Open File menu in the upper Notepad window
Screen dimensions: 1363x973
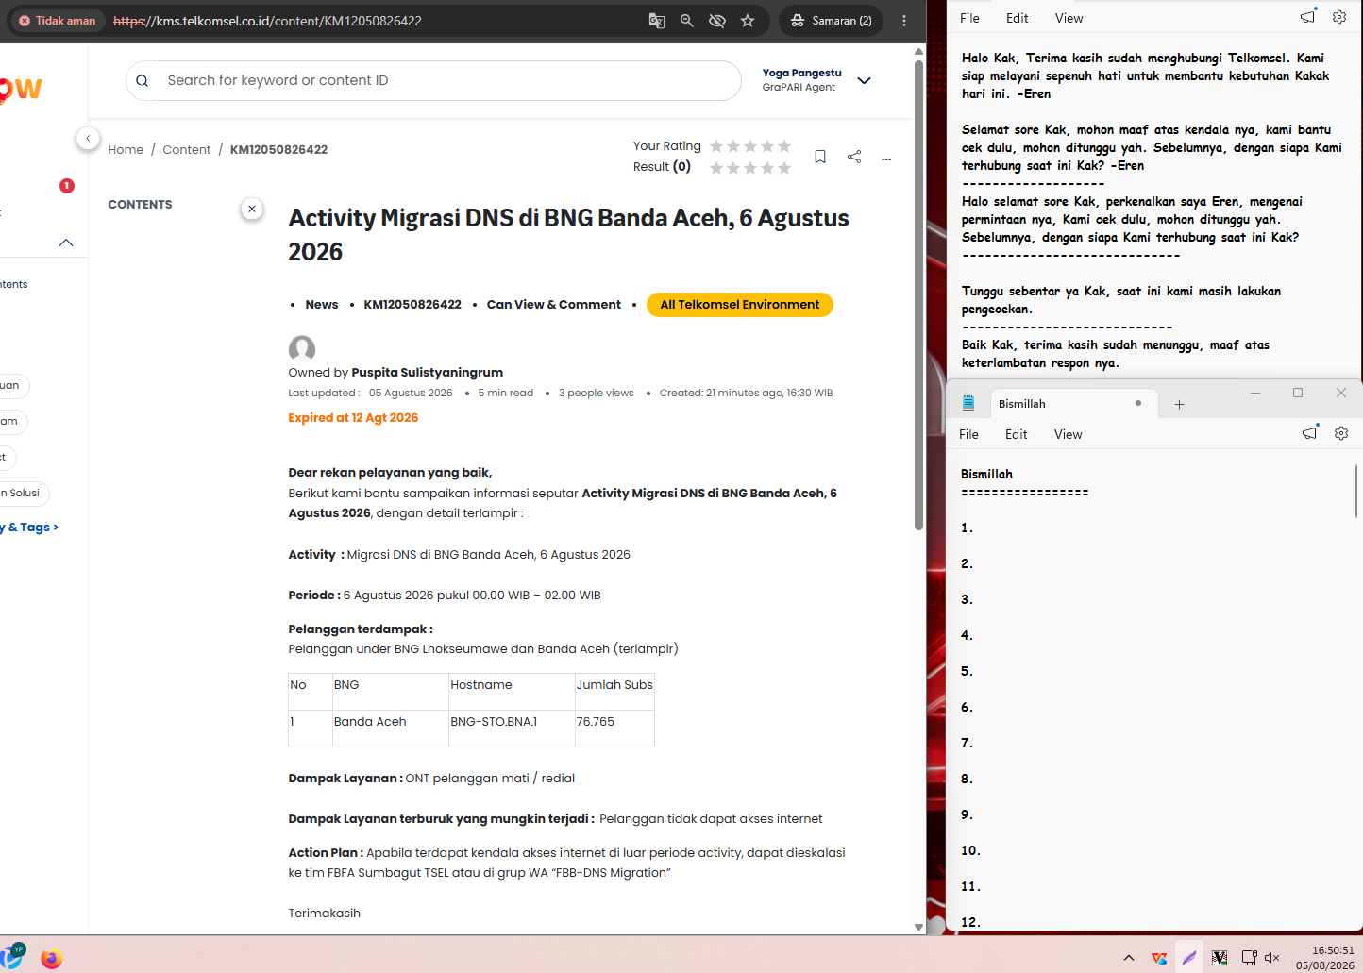click(969, 18)
